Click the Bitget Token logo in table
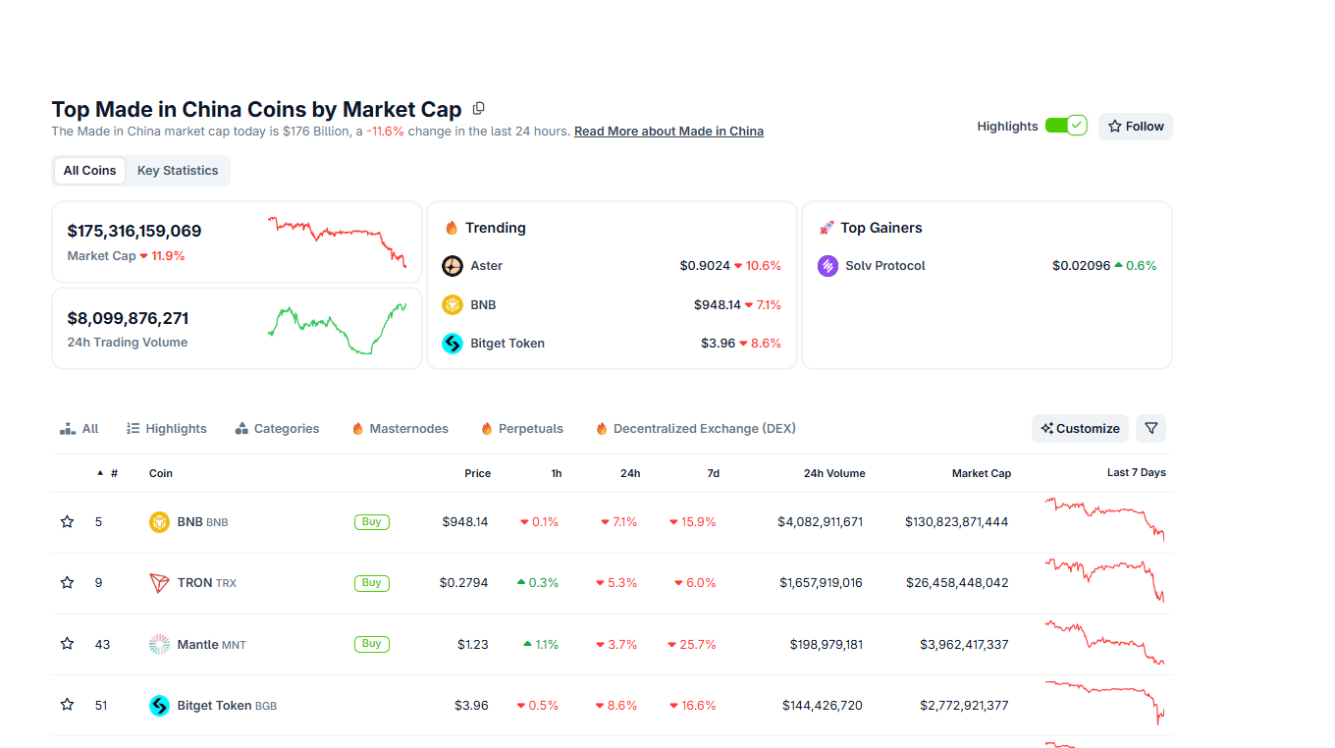This screenshot has width=1335, height=748. pos(159,706)
